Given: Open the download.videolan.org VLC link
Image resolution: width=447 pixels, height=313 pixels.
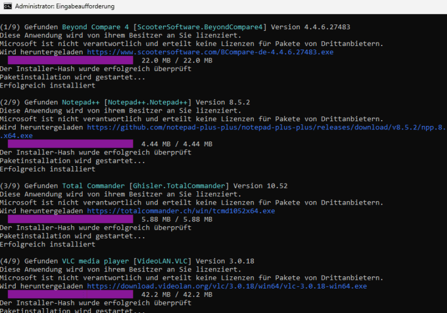Looking at the screenshot, I should [x=227, y=286].
